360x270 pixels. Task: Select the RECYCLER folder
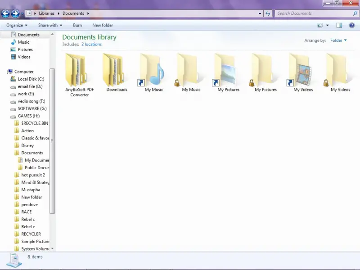point(27,234)
